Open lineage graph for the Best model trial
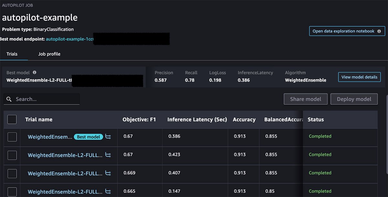Image resolution: width=388 pixels, height=197 pixels. [x=108, y=137]
